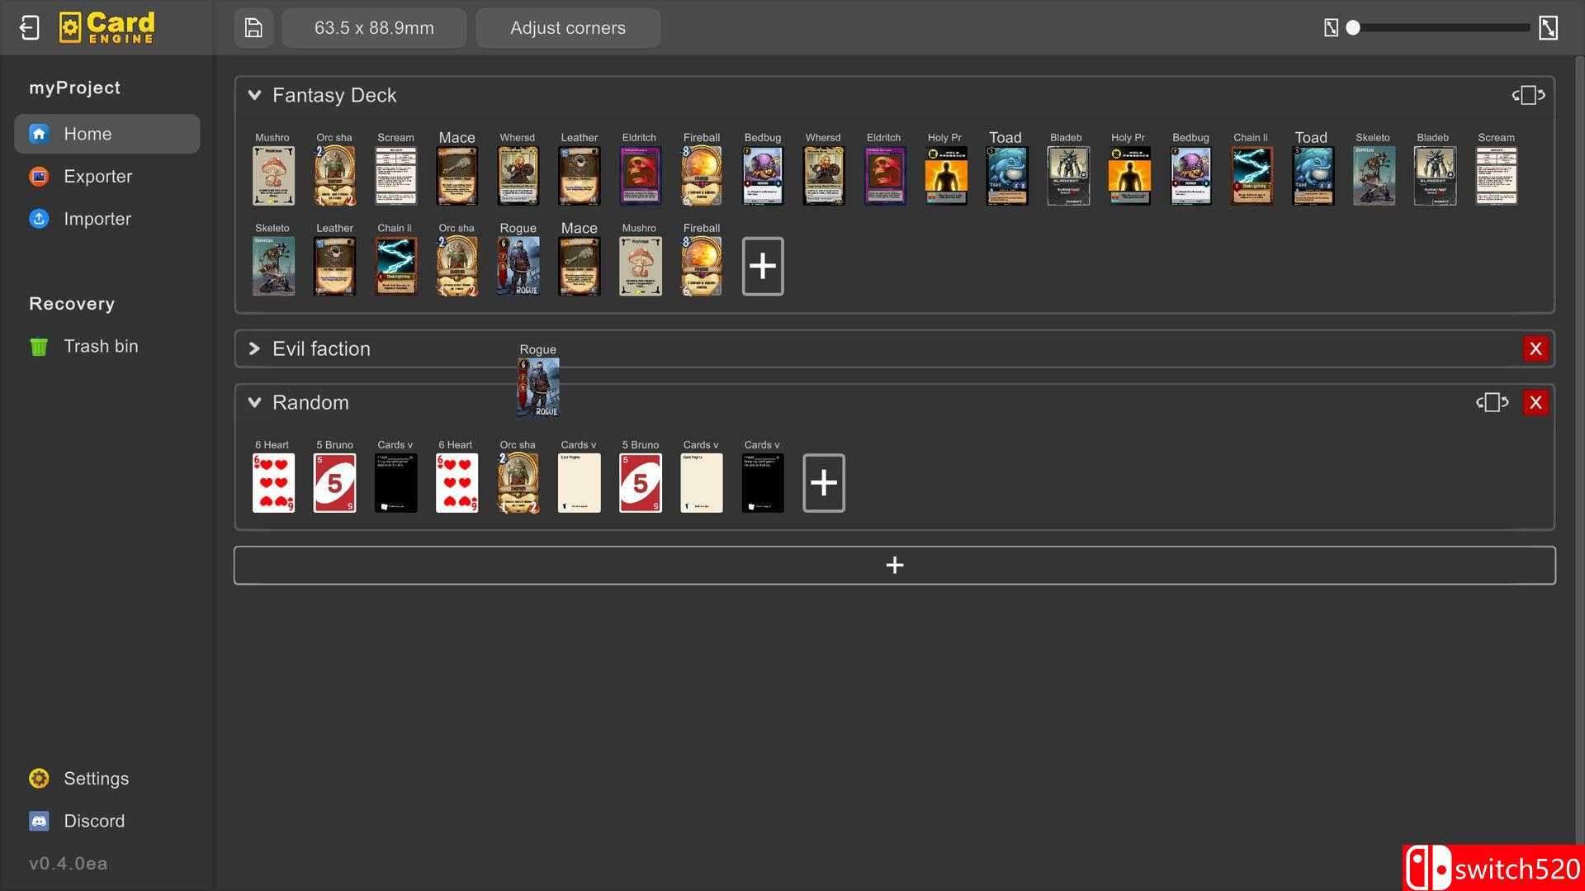Image resolution: width=1585 pixels, height=891 pixels.
Task: Open the Trash bin
Action: pos(101,347)
